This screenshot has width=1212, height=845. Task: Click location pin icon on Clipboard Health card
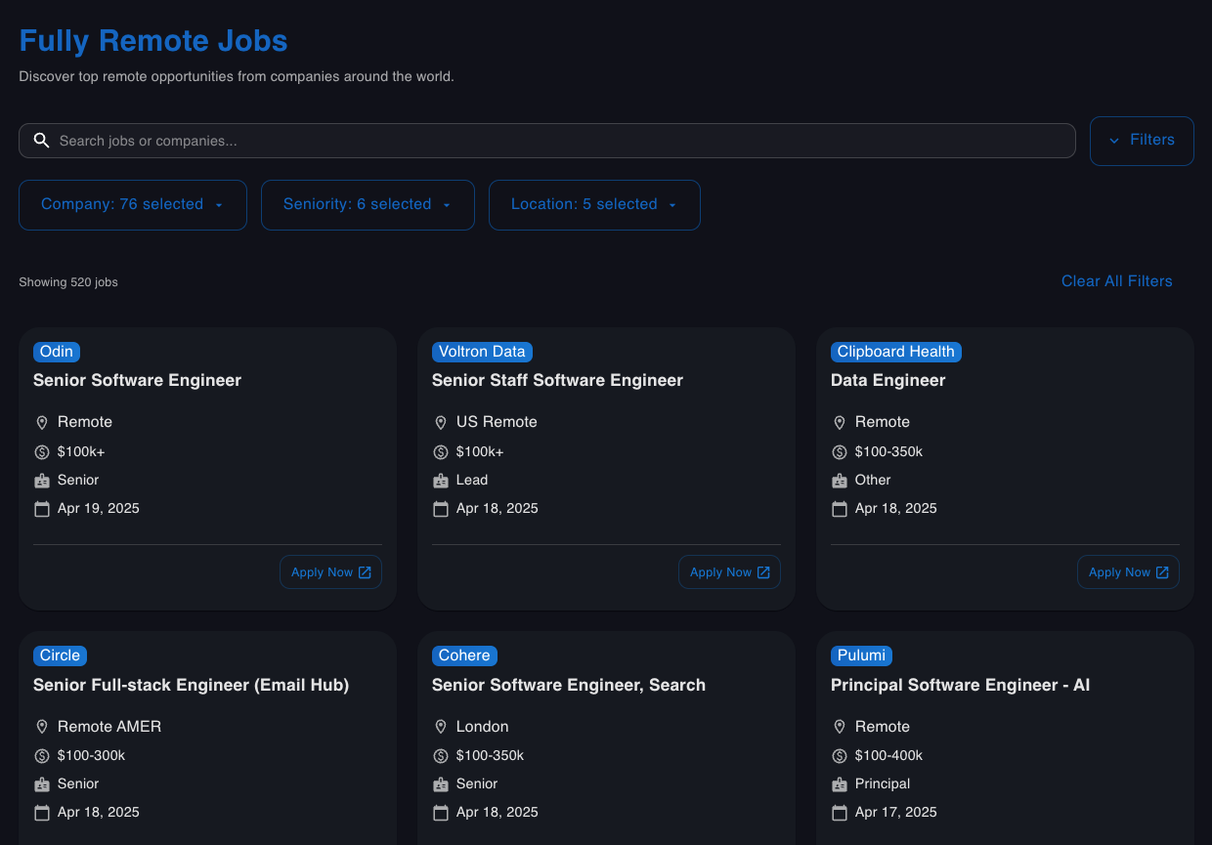840,423
